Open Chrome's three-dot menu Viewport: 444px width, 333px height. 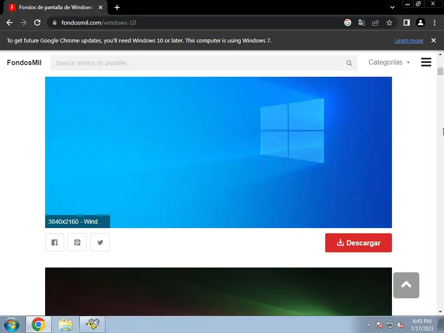click(x=434, y=23)
